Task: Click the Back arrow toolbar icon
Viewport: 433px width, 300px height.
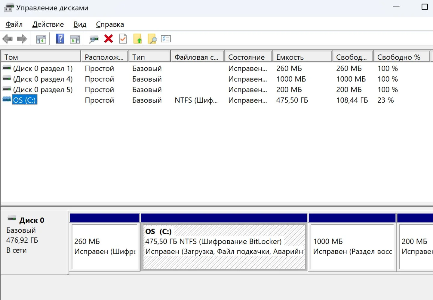Action: (x=8, y=39)
